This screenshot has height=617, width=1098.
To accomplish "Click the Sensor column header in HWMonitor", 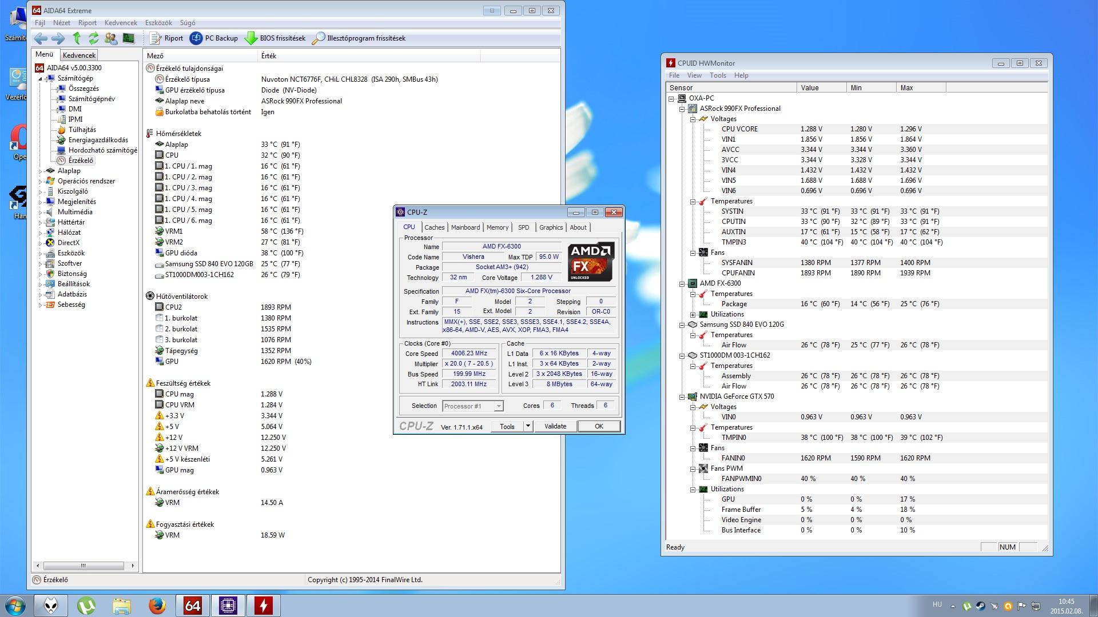I will pyautogui.click(x=731, y=87).
